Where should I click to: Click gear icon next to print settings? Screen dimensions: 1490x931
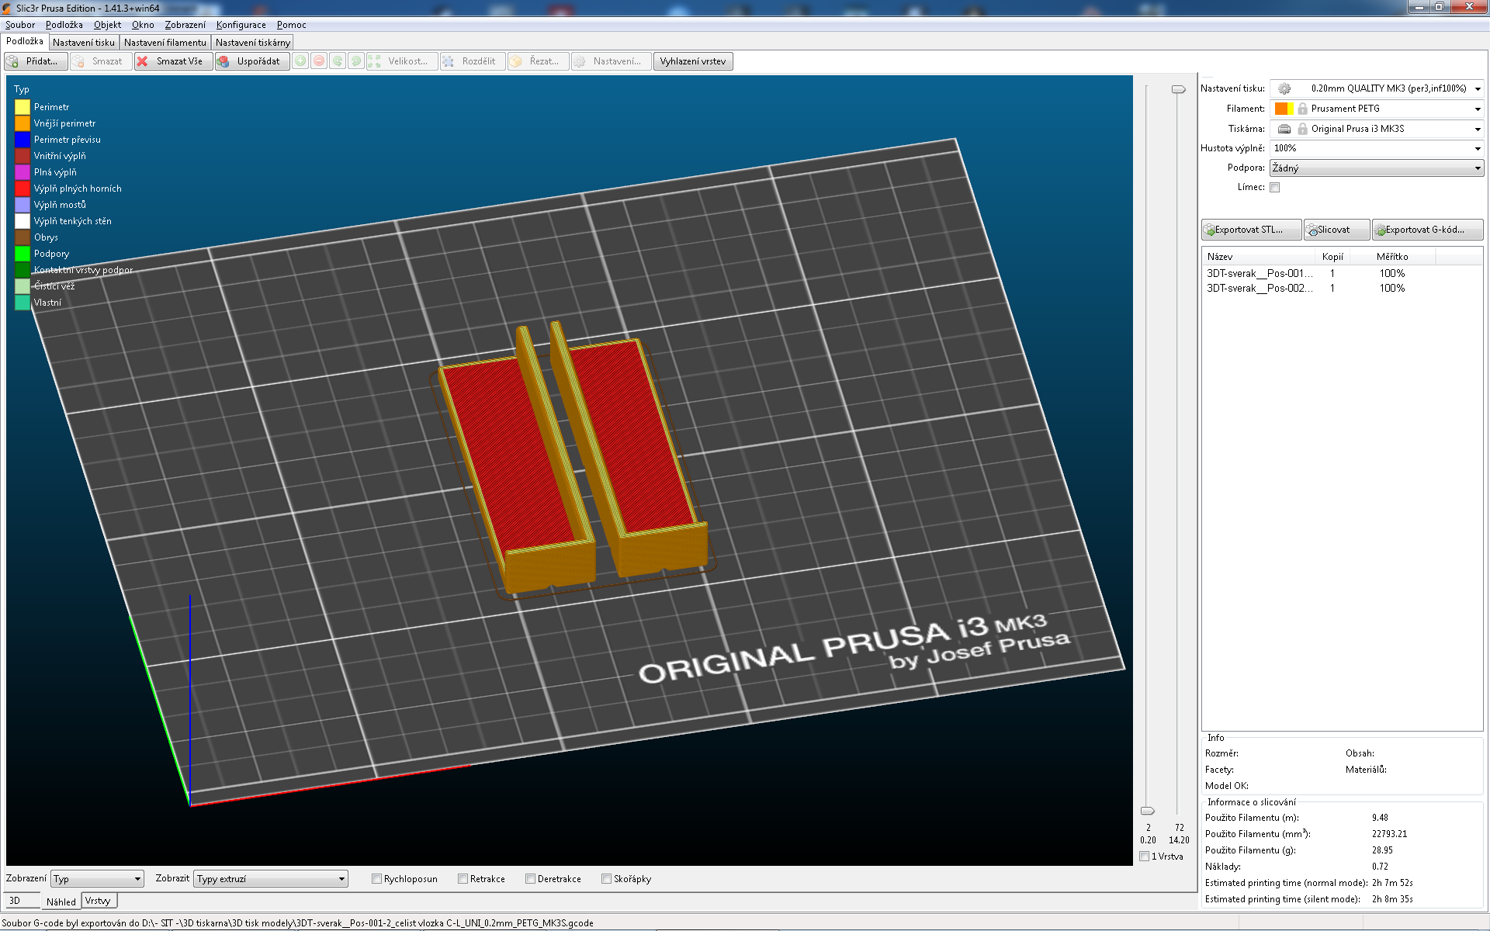point(1284,88)
